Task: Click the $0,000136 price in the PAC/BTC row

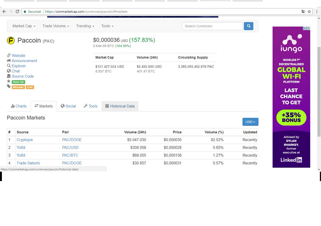Action: 173,155
